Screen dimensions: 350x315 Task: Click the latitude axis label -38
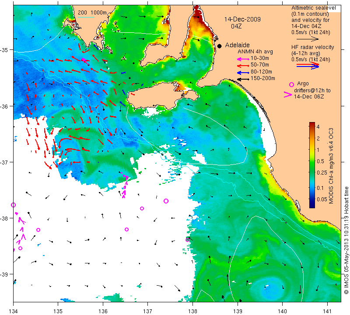(4, 218)
